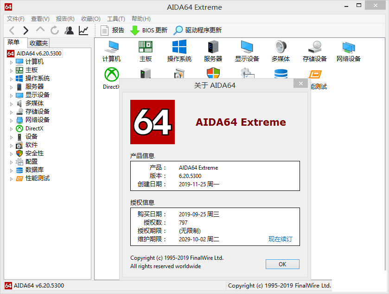
Task: Expand the 操作系统 tree node
Action: point(11,79)
